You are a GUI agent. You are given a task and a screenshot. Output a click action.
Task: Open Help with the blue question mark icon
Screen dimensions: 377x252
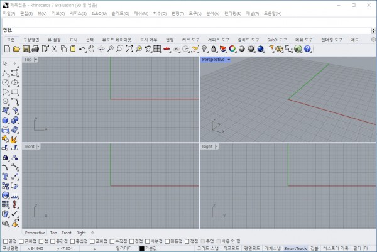[307, 49]
